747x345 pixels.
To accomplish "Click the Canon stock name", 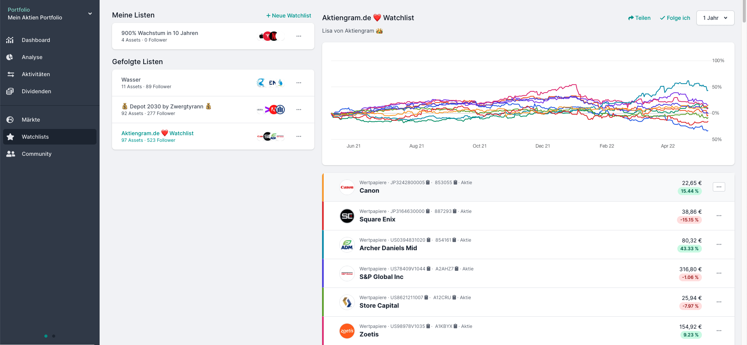I will tap(369, 191).
